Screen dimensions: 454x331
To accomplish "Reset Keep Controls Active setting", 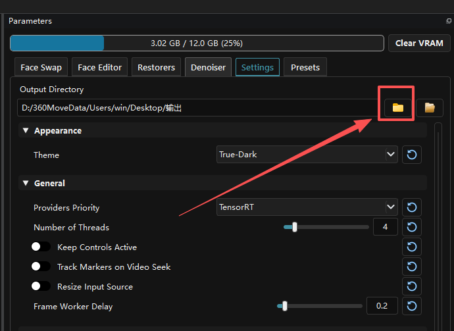I will tap(412, 247).
